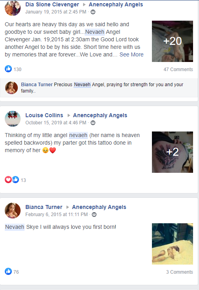Open the 47 Comments thread
Viewport: 199px width, 290px height.
[178, 70]
